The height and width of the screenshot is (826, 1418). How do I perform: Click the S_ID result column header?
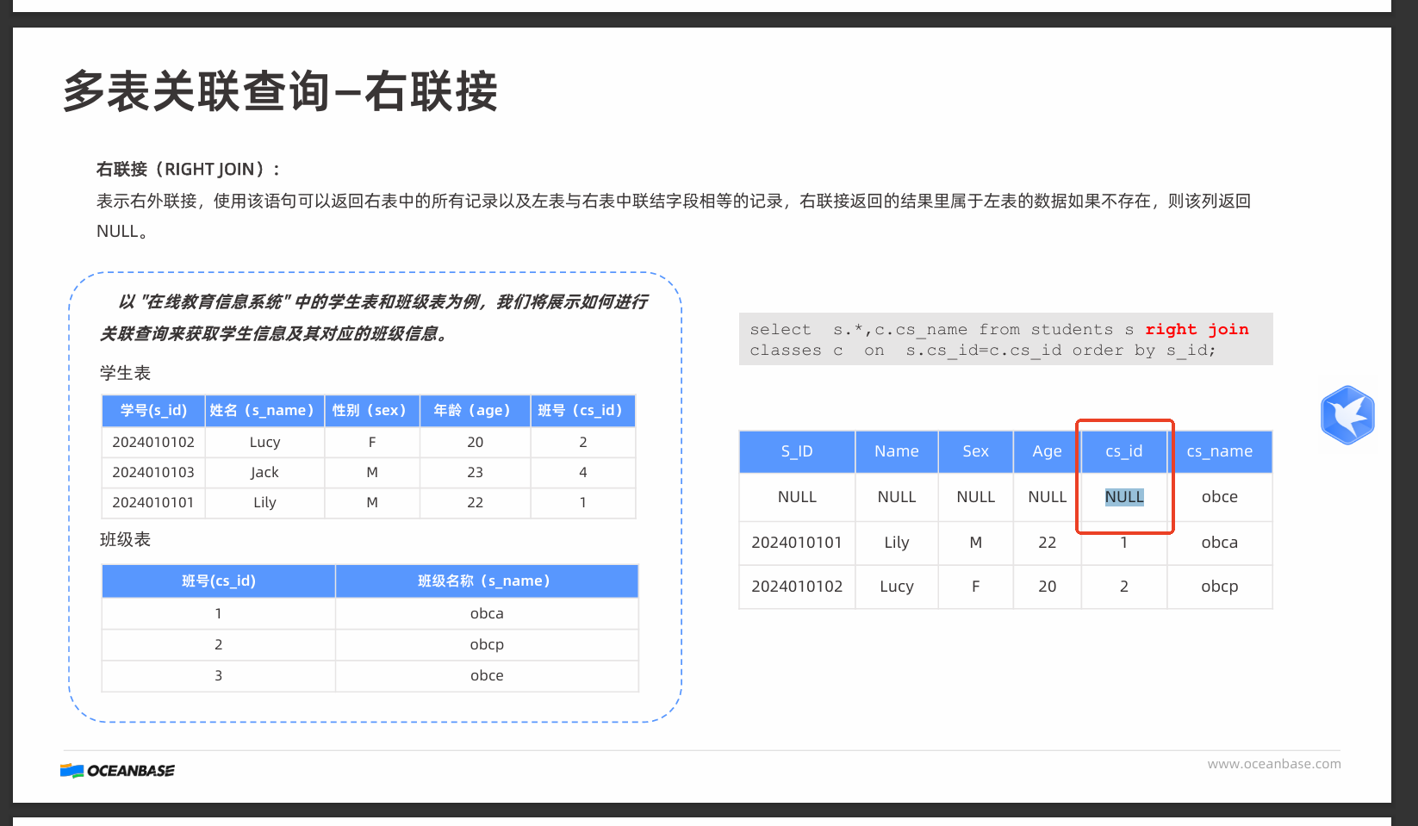click(797, 451)
